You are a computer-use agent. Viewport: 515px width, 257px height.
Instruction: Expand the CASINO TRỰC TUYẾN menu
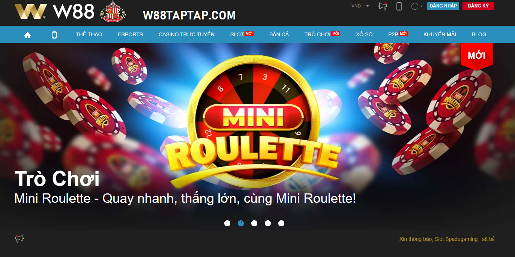(186, 34)
